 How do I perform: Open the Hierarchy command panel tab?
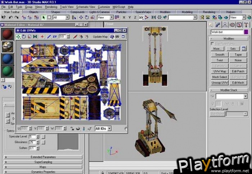pyautogui.click(x=225, y=25)
